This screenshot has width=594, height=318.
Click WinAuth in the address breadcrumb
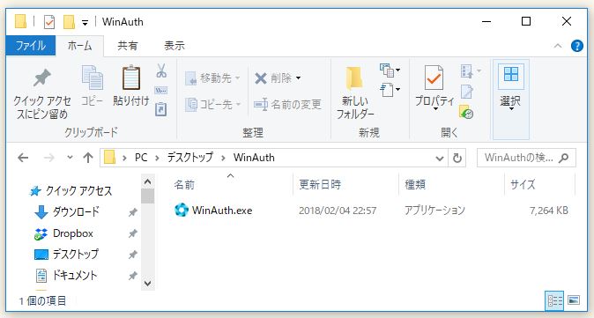coord(254,158)
